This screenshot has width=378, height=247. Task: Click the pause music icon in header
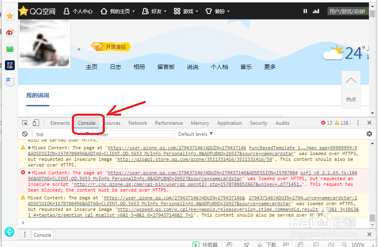[x=305, y=11]
